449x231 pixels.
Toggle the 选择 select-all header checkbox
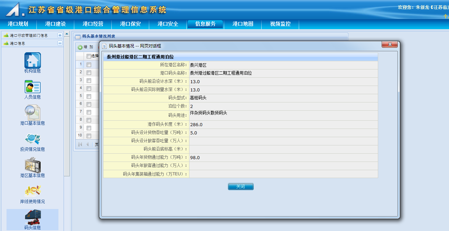[89, 56]
